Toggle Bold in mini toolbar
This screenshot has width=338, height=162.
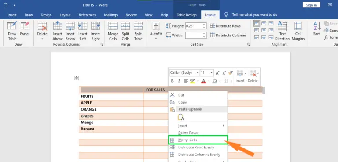point(172,81)
